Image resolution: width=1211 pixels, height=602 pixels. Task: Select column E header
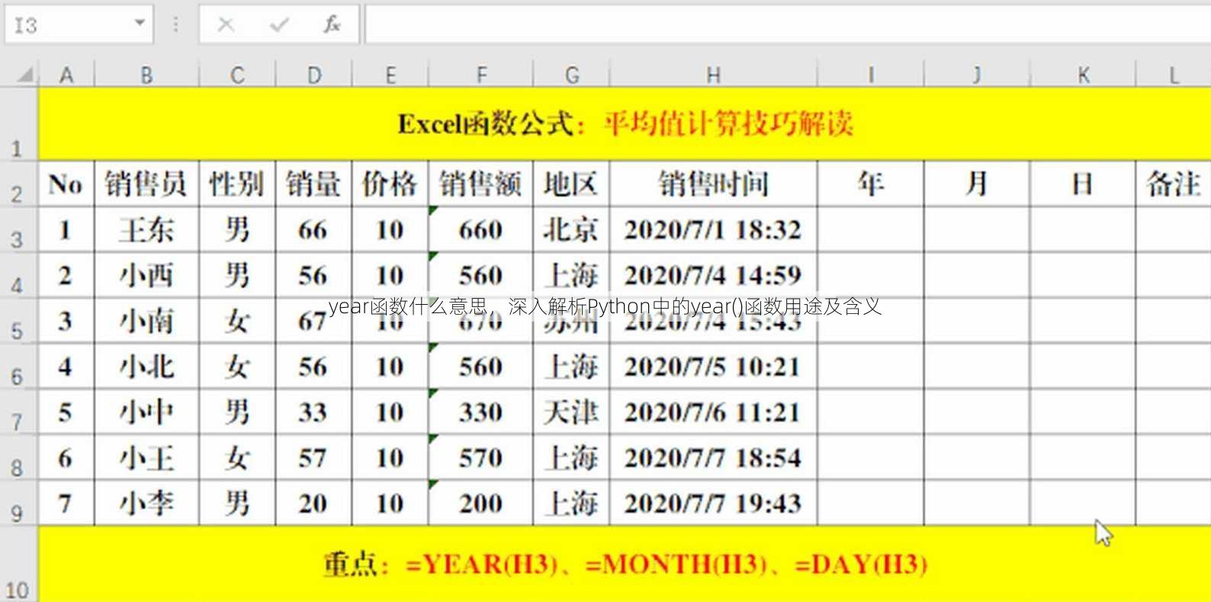[390, 75]
